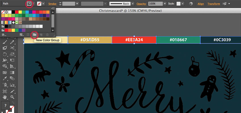Select the Zoom magnifier tool

pos(12,97)
